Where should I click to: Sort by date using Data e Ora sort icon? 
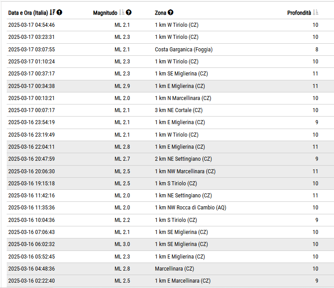pos(52,13)
